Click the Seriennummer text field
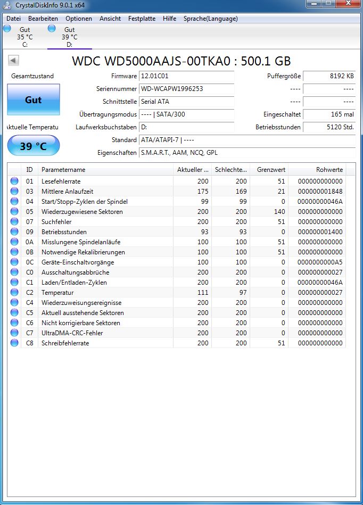 tap(186, 89)
